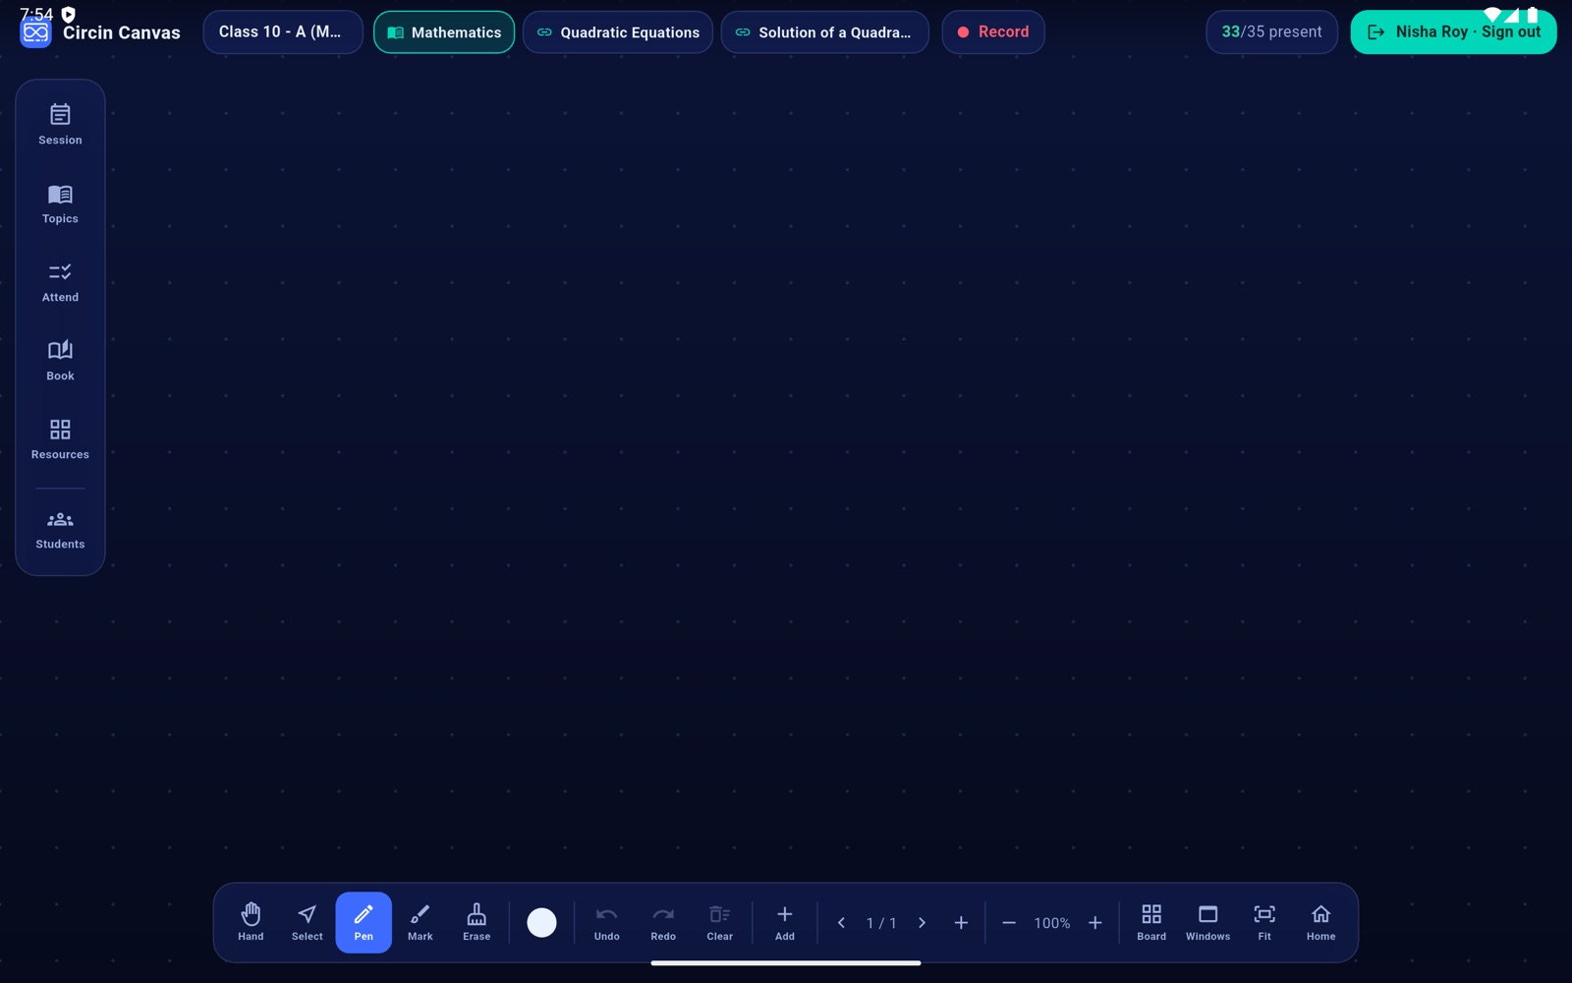
Task: Open the Attend attendance panel
Action: coord(60,282)
